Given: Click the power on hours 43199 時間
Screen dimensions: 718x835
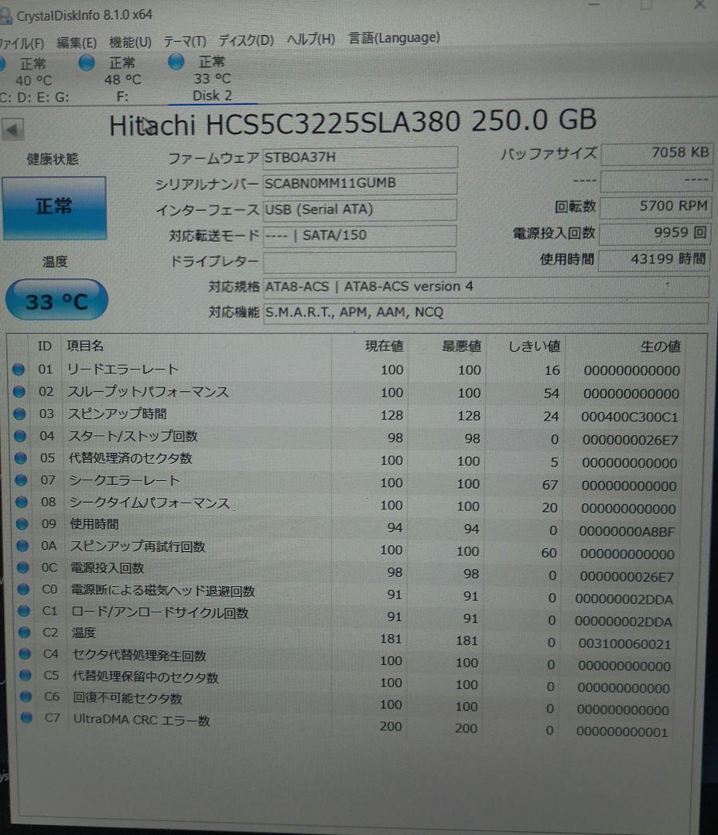Looking at the screenshot, I should (x=654, y=259).
